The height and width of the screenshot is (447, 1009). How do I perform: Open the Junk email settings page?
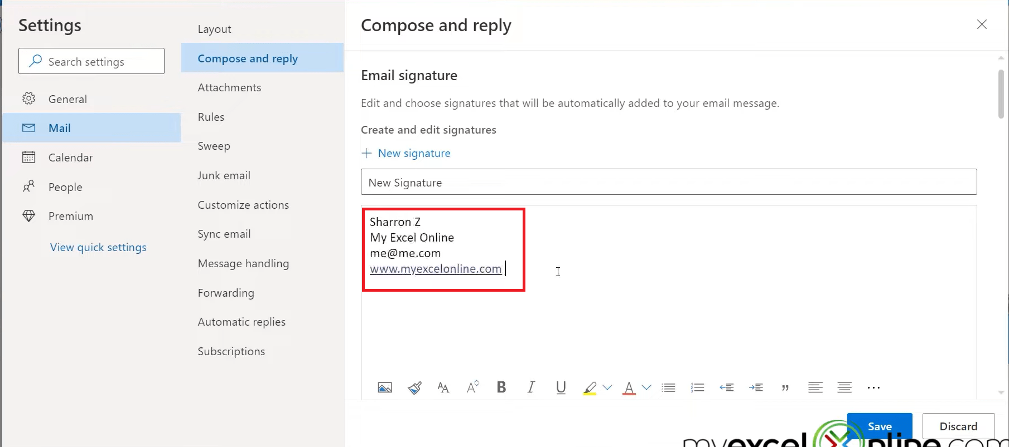262,175
